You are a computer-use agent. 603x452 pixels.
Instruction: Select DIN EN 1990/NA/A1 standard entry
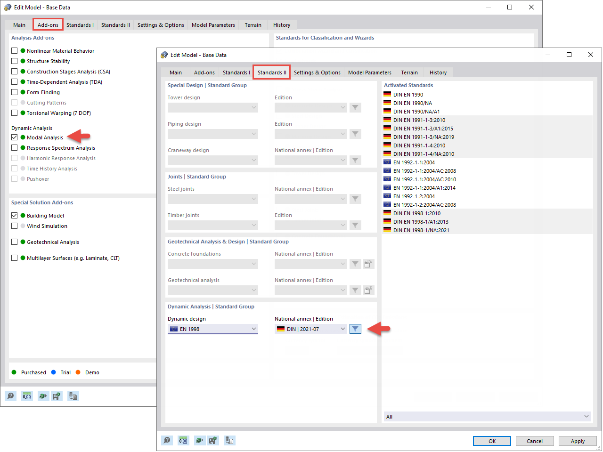pos(487,112)
